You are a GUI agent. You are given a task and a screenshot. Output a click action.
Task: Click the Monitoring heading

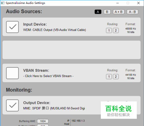pos(19,90)
